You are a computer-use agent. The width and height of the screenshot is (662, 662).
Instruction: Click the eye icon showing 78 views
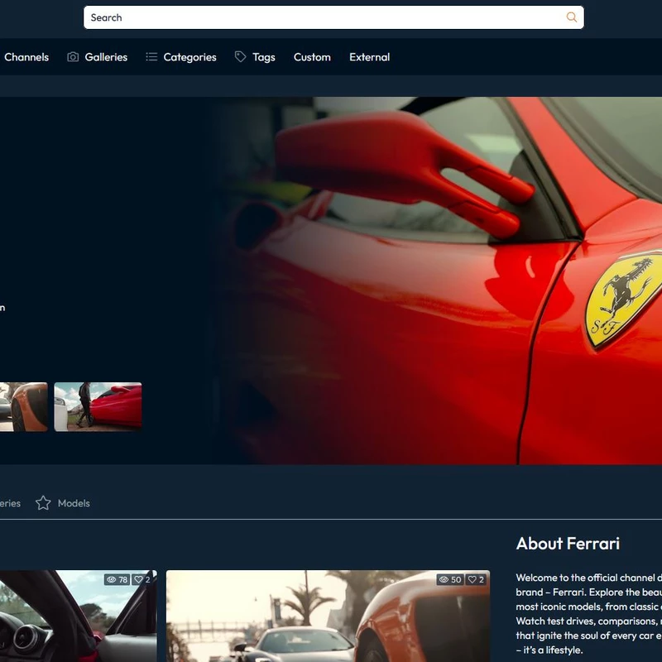pyautogui.click(x=111, y=580)
